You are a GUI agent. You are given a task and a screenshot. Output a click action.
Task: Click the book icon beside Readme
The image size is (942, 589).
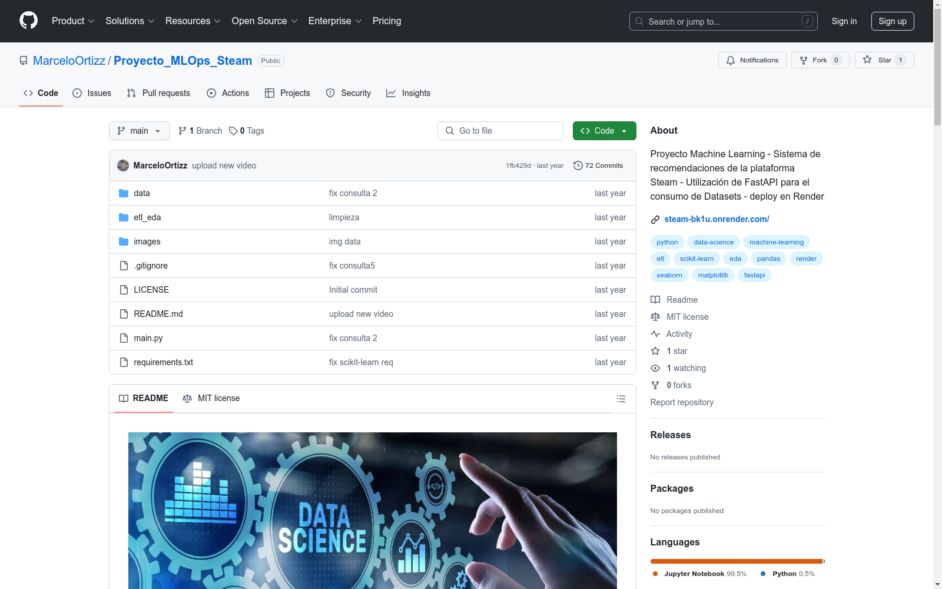[655, 300]
